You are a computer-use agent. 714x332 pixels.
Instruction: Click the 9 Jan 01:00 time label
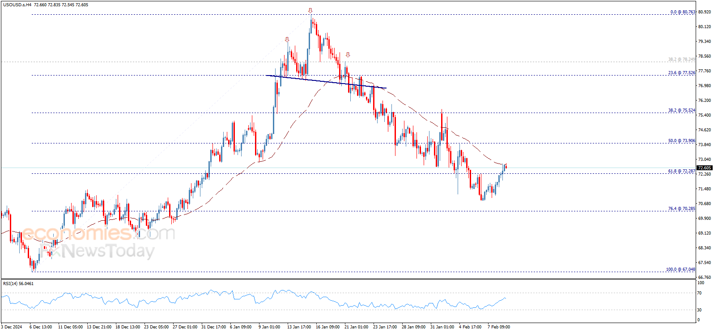coord(269,327)
